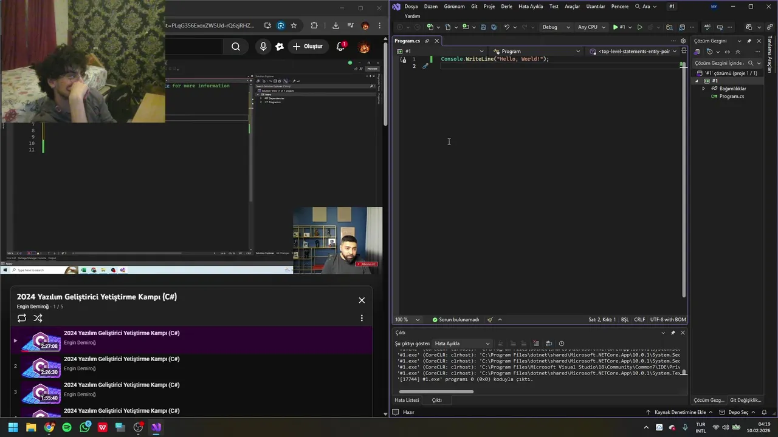Collapse the #1 project node
The width and height of the screenshot is (778, 437).
697,81
